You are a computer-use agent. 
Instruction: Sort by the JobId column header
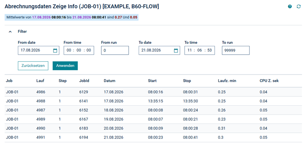pyautogui.click(x=84, y=81)
